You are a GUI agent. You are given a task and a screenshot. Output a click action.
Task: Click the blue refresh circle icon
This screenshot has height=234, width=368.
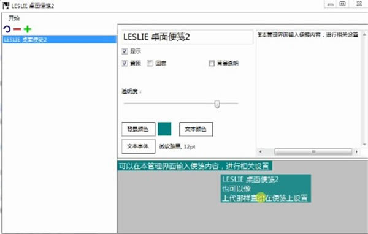7,29
